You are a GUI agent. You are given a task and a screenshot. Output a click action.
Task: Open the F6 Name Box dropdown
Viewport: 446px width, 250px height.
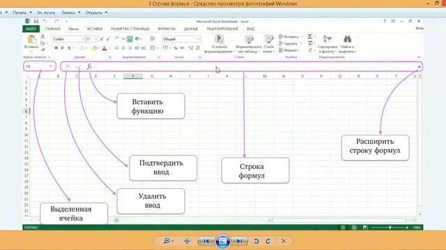coord(51,67)
